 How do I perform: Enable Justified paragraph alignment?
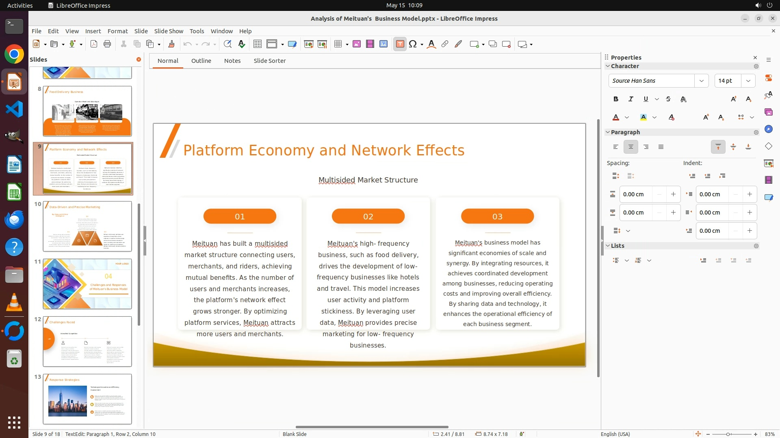point(661,147)
